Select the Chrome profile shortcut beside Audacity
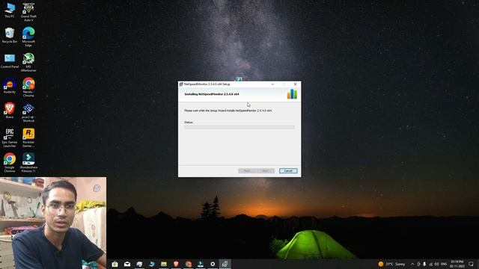Screen dimensions: 479x269 pos(28,87)
